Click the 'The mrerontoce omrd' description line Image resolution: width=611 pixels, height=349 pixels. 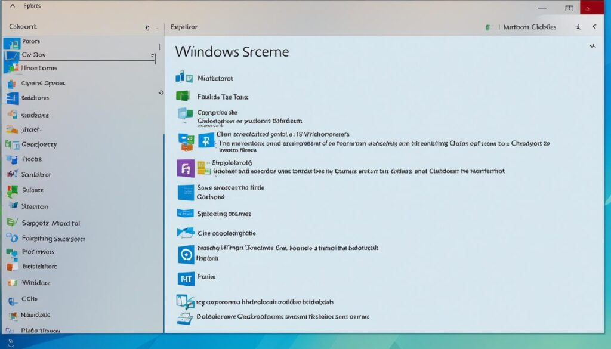tap(384, 143)
